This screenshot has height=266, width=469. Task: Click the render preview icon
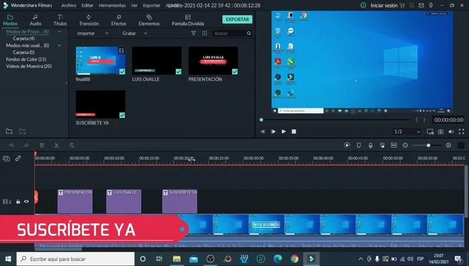(347, 145)
